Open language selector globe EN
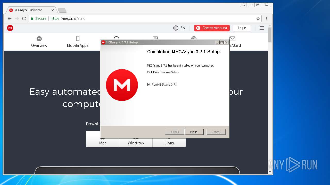 click(179, 28)
